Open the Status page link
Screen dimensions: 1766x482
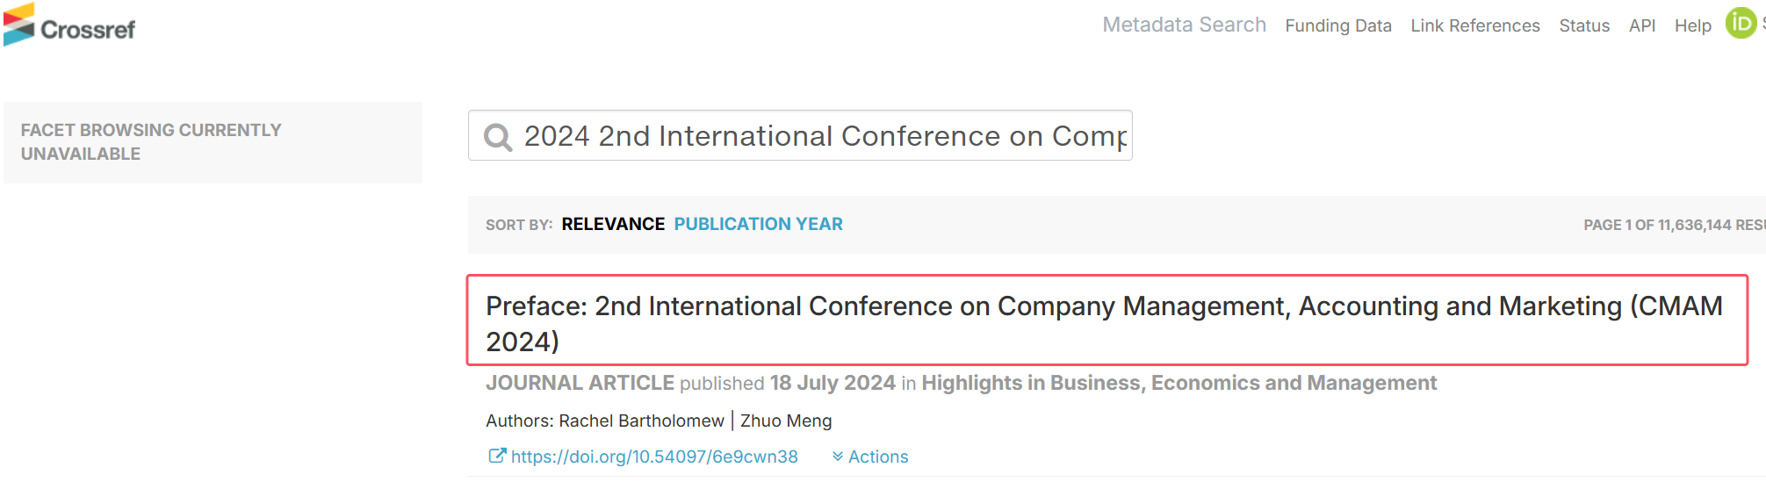click(x=1584, y=25)
